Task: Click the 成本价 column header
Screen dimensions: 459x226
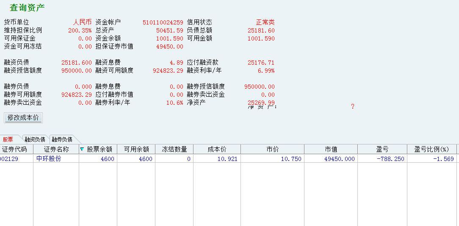Action: click(217, 149)
